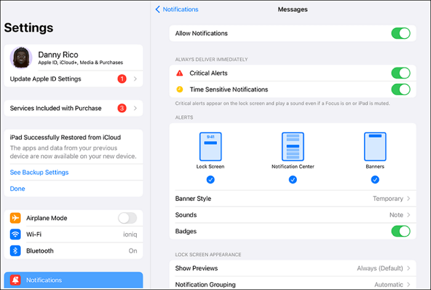Image resolution: width=431 pixels, height=290 pixels.
Task: Uncheck the Banners checkmark
Action: click(375, 180)
